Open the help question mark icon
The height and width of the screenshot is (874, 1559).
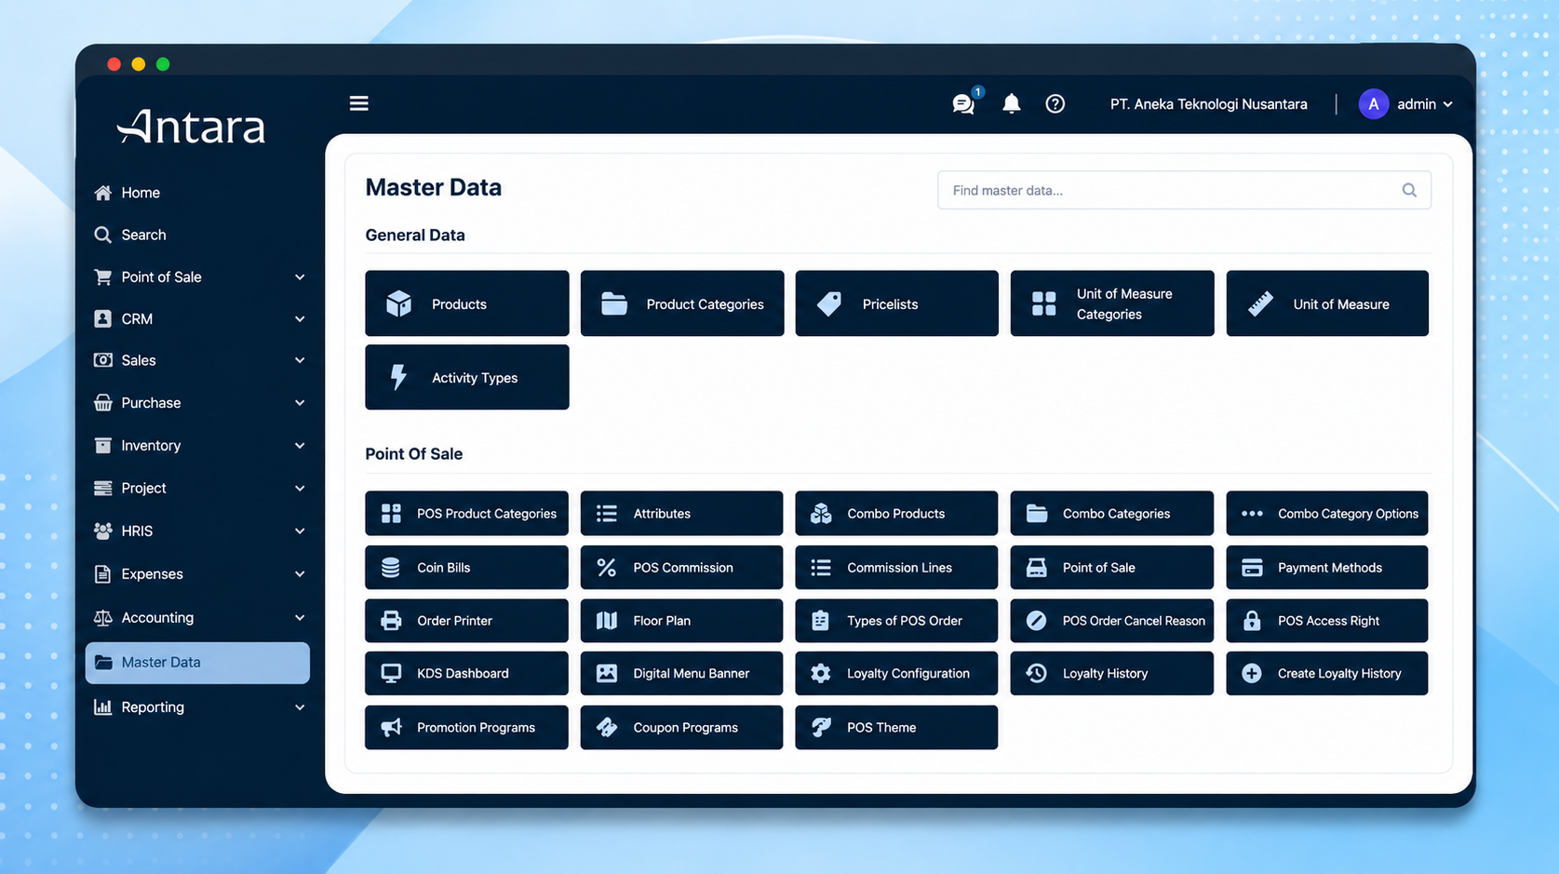1055,103
